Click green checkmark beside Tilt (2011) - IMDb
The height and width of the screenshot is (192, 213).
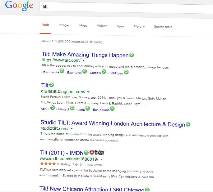click(86, 153)
